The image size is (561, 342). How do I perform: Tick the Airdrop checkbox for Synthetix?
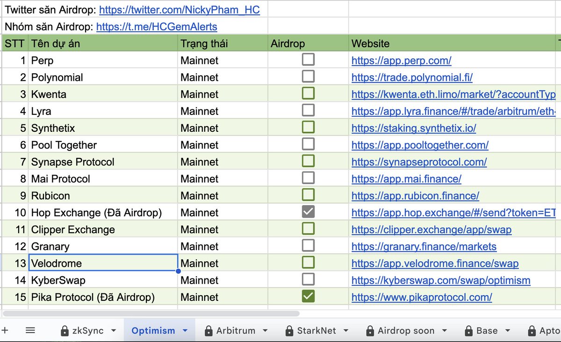(x=308, y=127)
